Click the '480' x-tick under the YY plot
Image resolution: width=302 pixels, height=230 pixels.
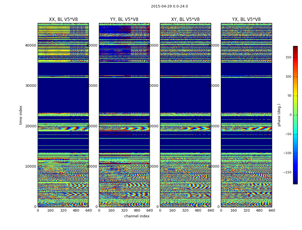point(137,210)
